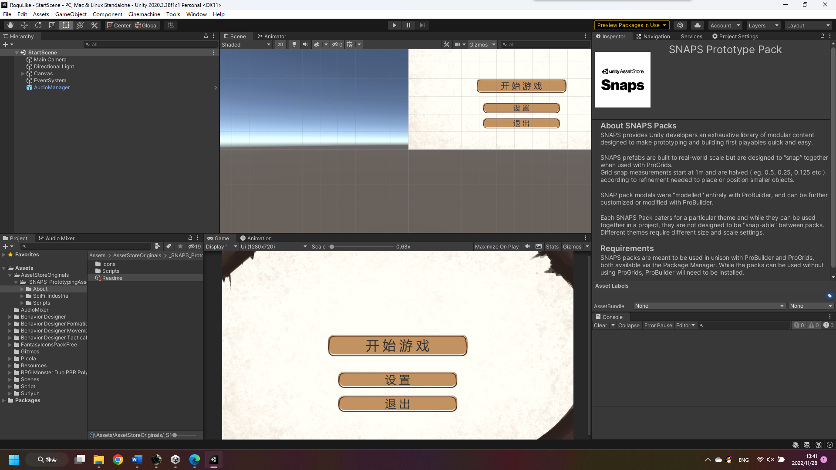This screenshot has width=836, height=470.
Task: Expand the Canvas item in Hierarchy
Action: pos(23,73)
